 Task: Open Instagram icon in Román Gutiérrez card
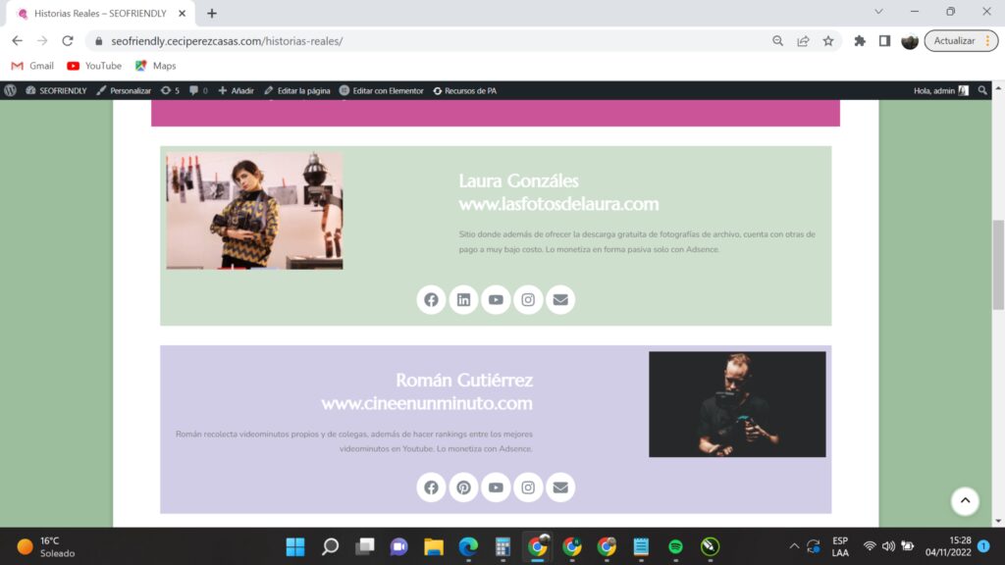[x=528, y=488]
